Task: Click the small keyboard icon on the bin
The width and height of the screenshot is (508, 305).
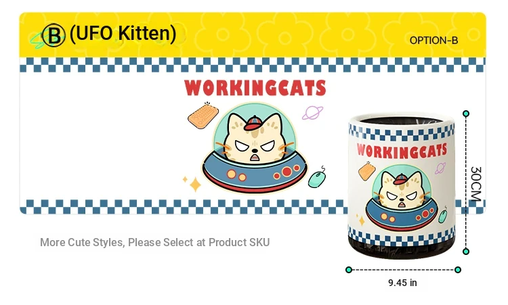Action: 366,171
